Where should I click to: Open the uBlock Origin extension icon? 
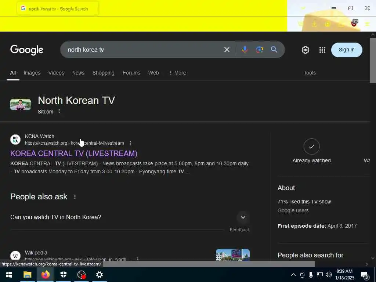click(354, 23)
